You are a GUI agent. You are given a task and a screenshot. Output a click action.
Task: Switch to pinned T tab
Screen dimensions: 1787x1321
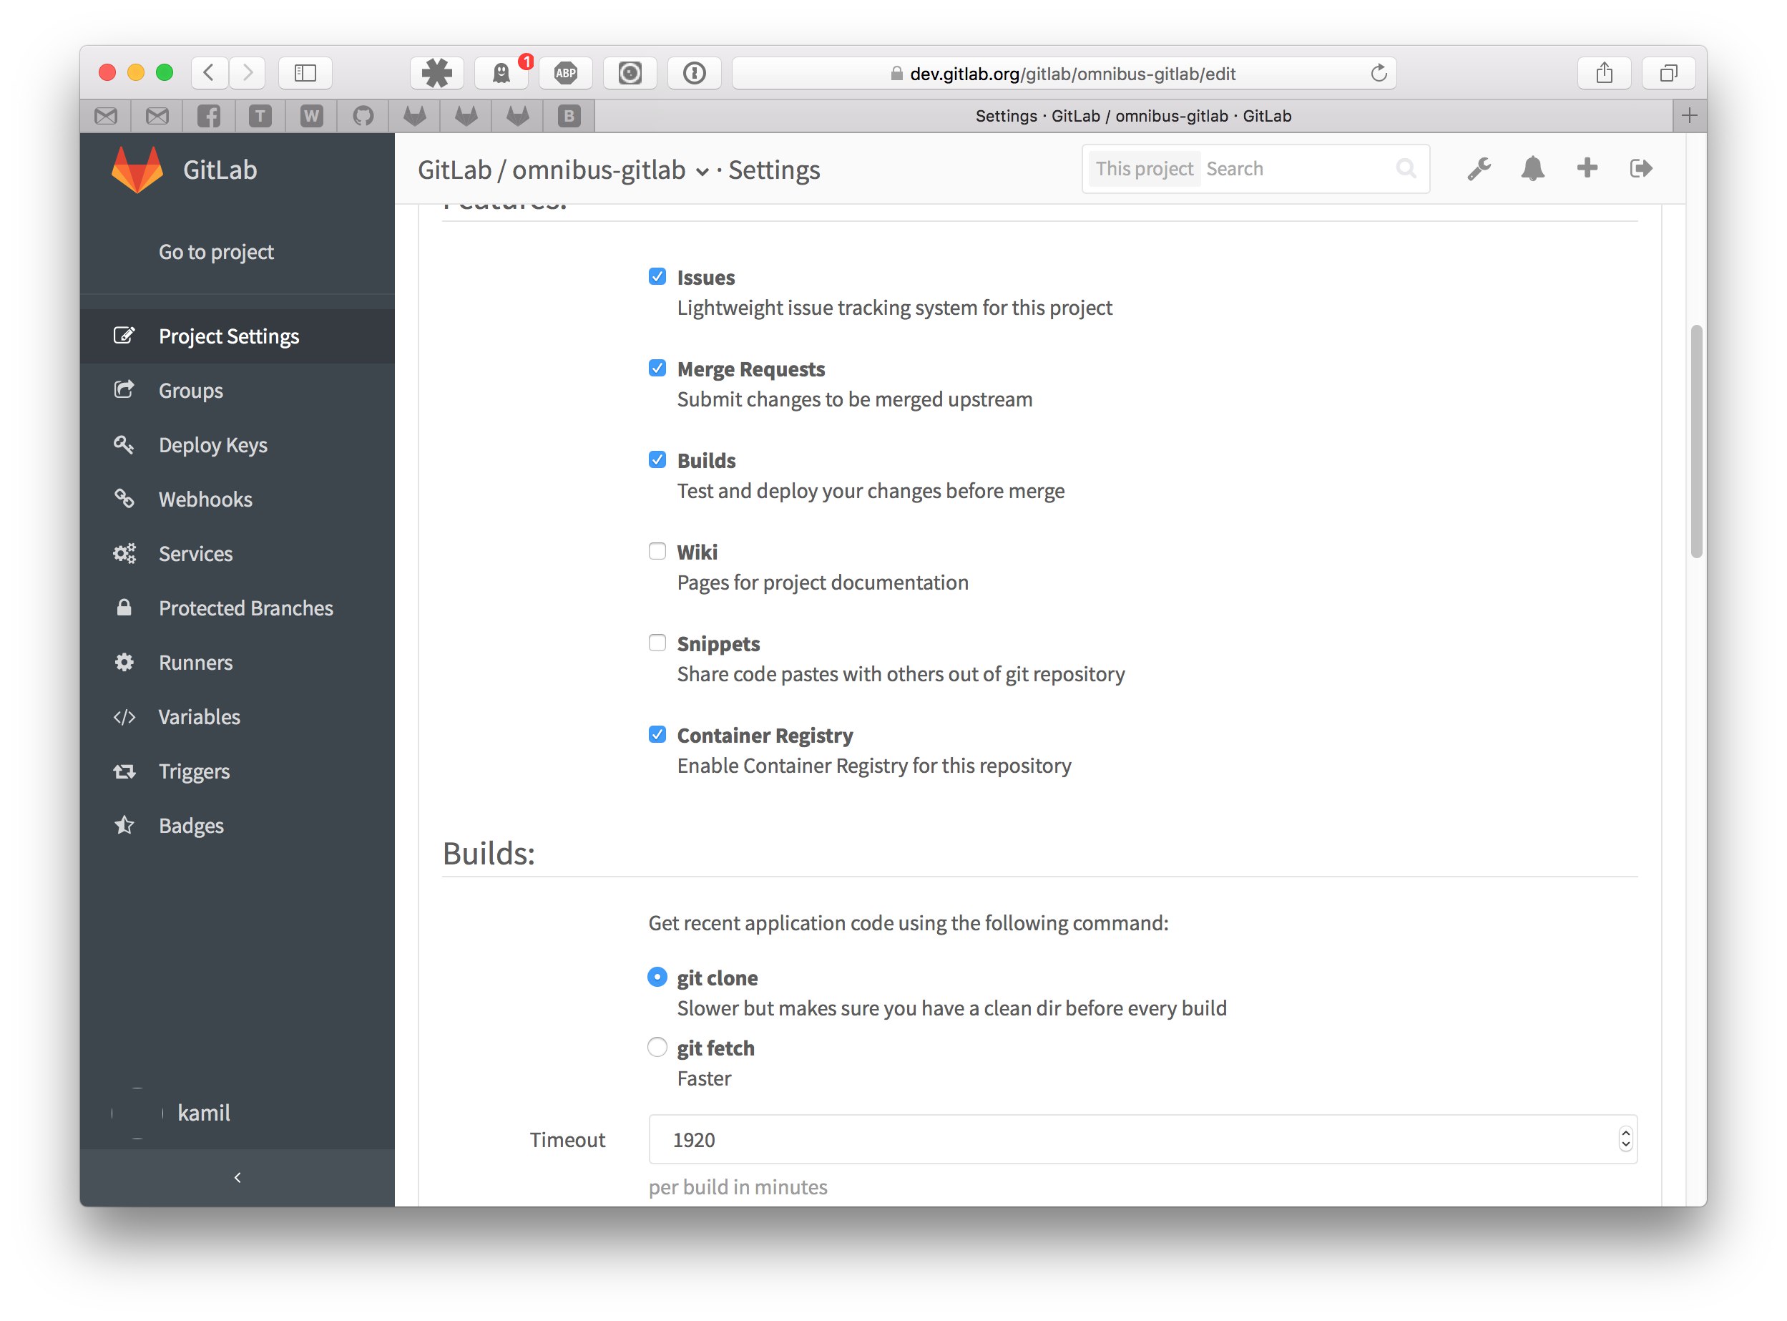[x=260, y=116]
